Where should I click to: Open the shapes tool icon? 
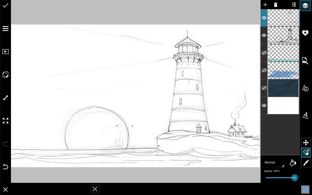point(305,88)
